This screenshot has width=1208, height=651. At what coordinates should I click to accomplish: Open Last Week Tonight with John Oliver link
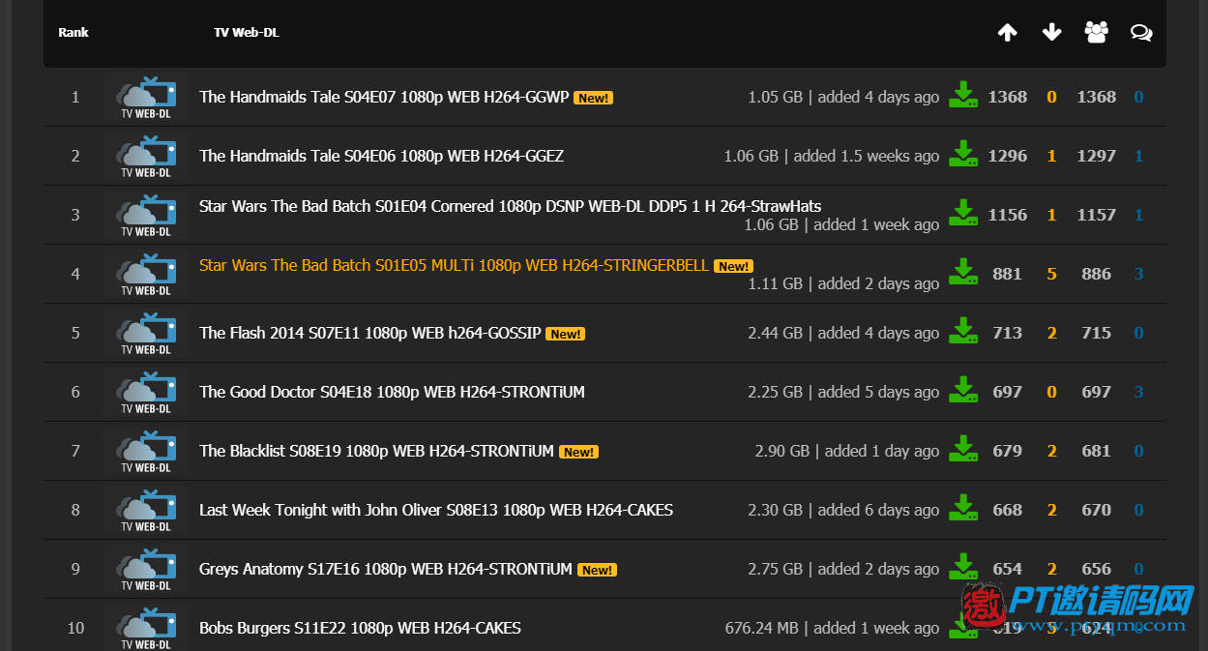tap(436, 510)
